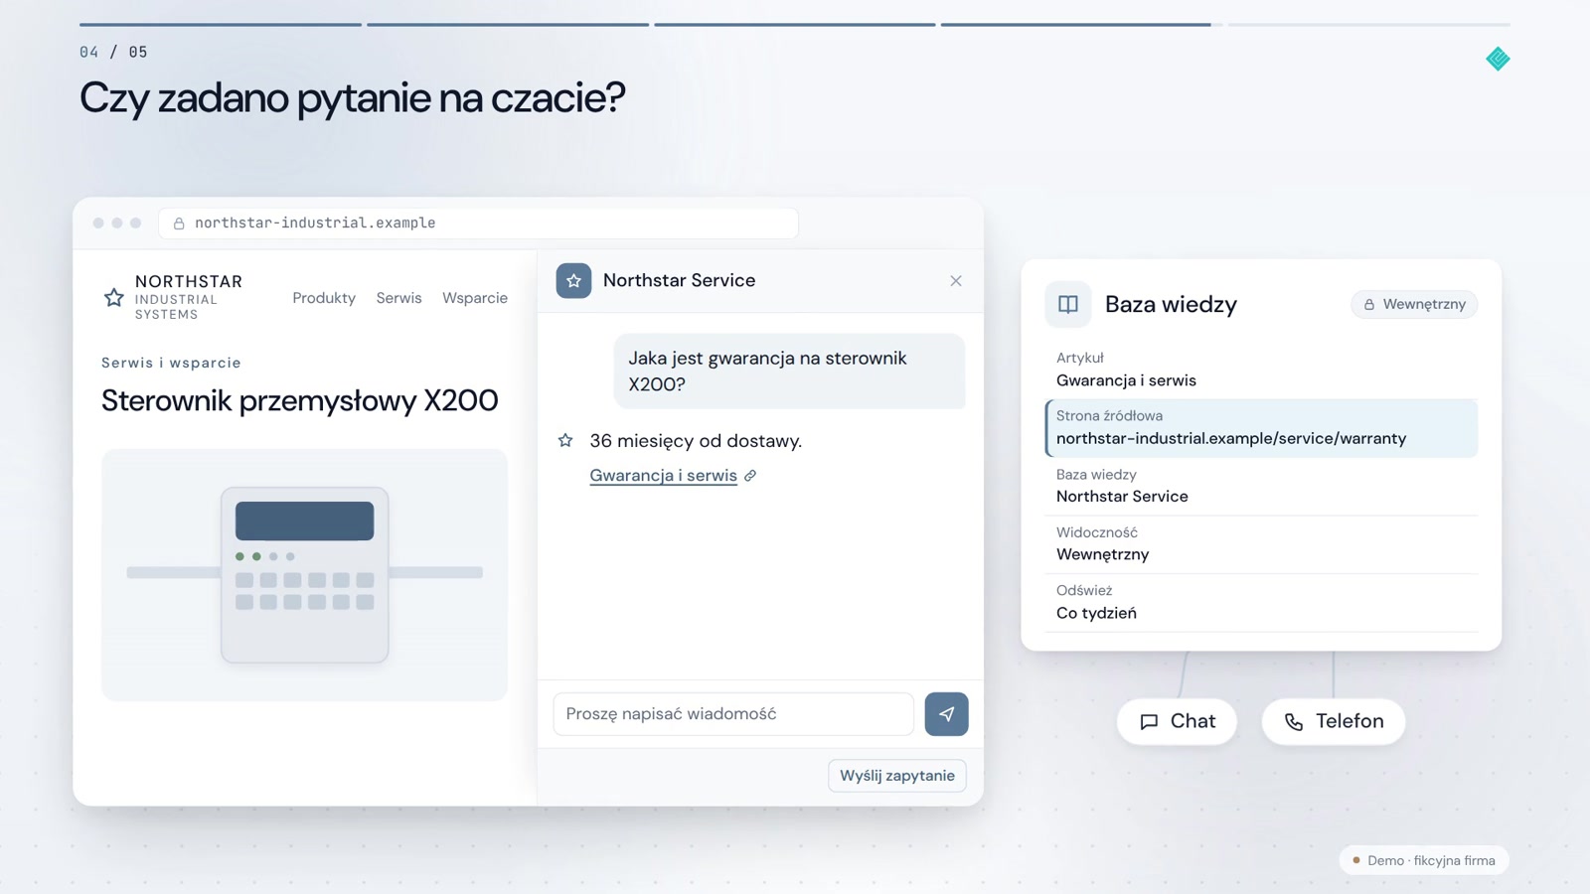Click the answer 36 miesięcy od dostawy

coord(696,441)
